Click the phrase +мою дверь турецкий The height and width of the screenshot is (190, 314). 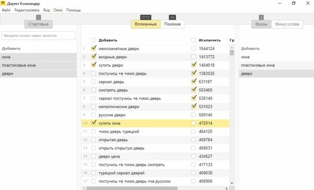119,132
